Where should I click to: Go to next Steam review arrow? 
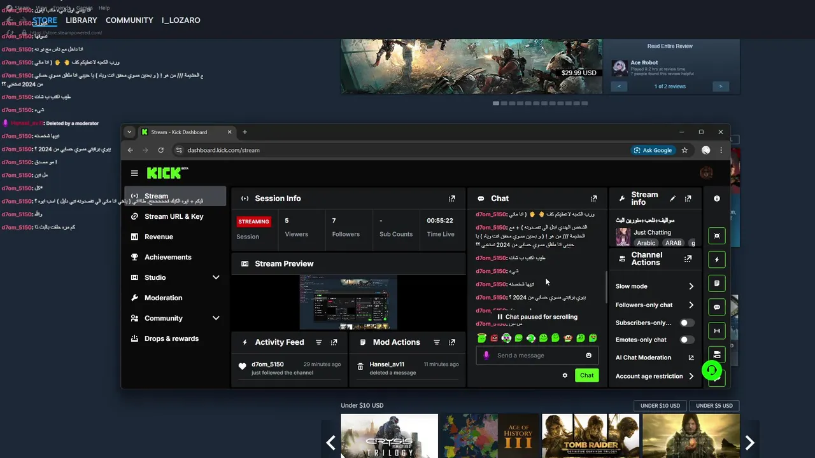click(x=721, y=87)
